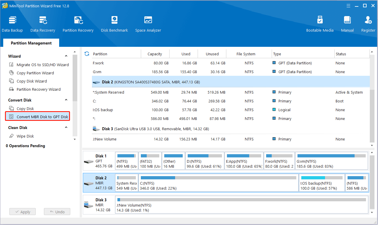The image size is (378, 225).
Task: Click the Undo button
Action: tap(57, 212)
